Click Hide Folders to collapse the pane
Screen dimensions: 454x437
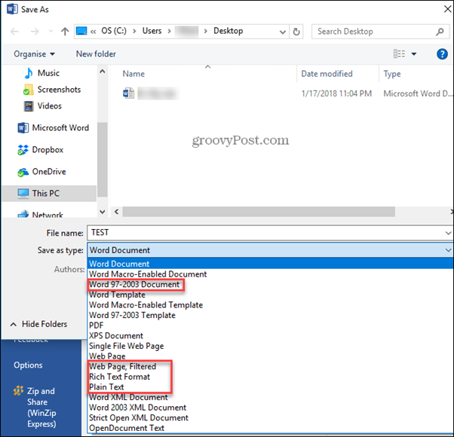(x=38, y=324)
